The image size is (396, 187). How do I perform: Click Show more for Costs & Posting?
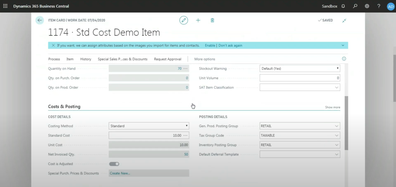point(333,107)
